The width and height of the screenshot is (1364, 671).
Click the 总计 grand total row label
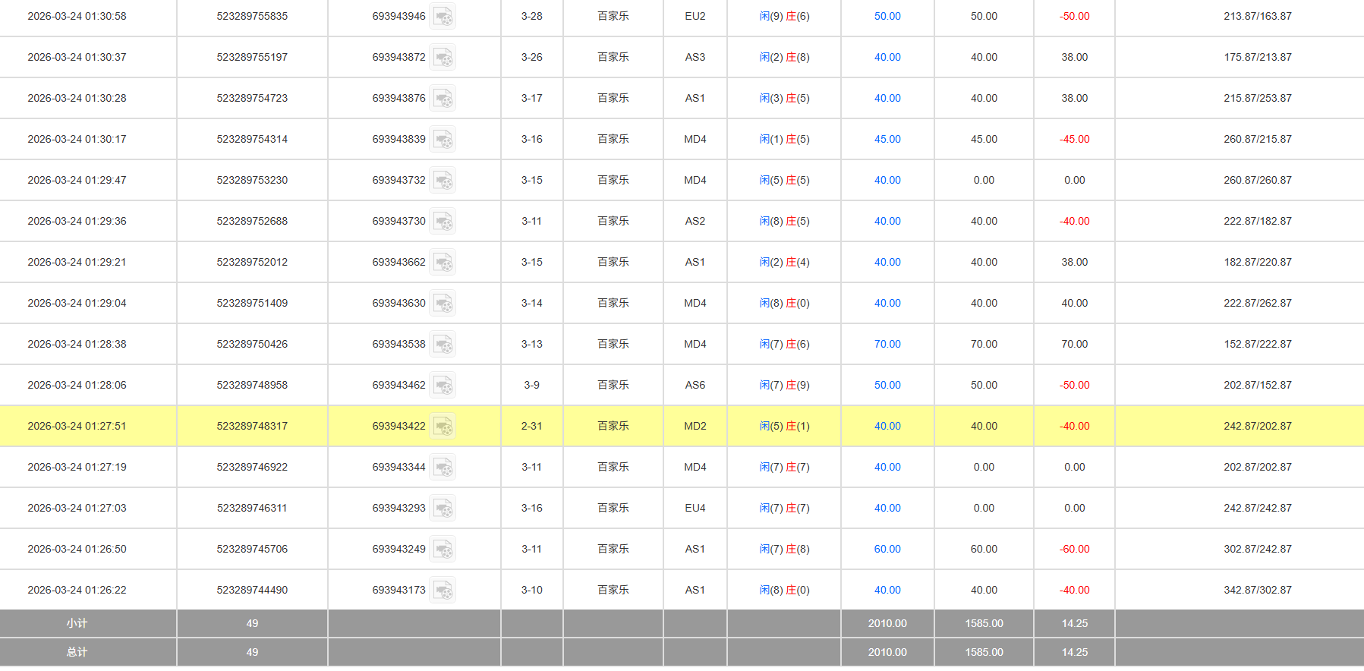(77, 652)
